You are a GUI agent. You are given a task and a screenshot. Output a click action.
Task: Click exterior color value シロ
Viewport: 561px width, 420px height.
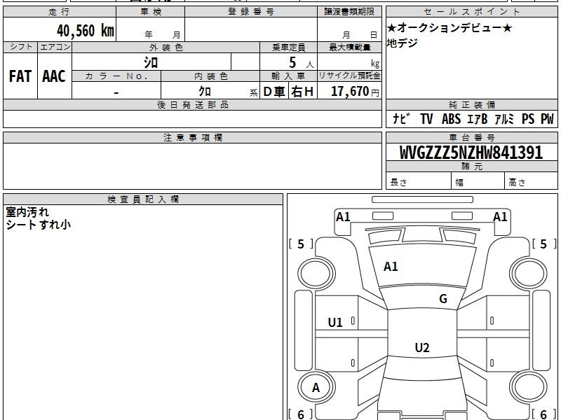point(151,62)
